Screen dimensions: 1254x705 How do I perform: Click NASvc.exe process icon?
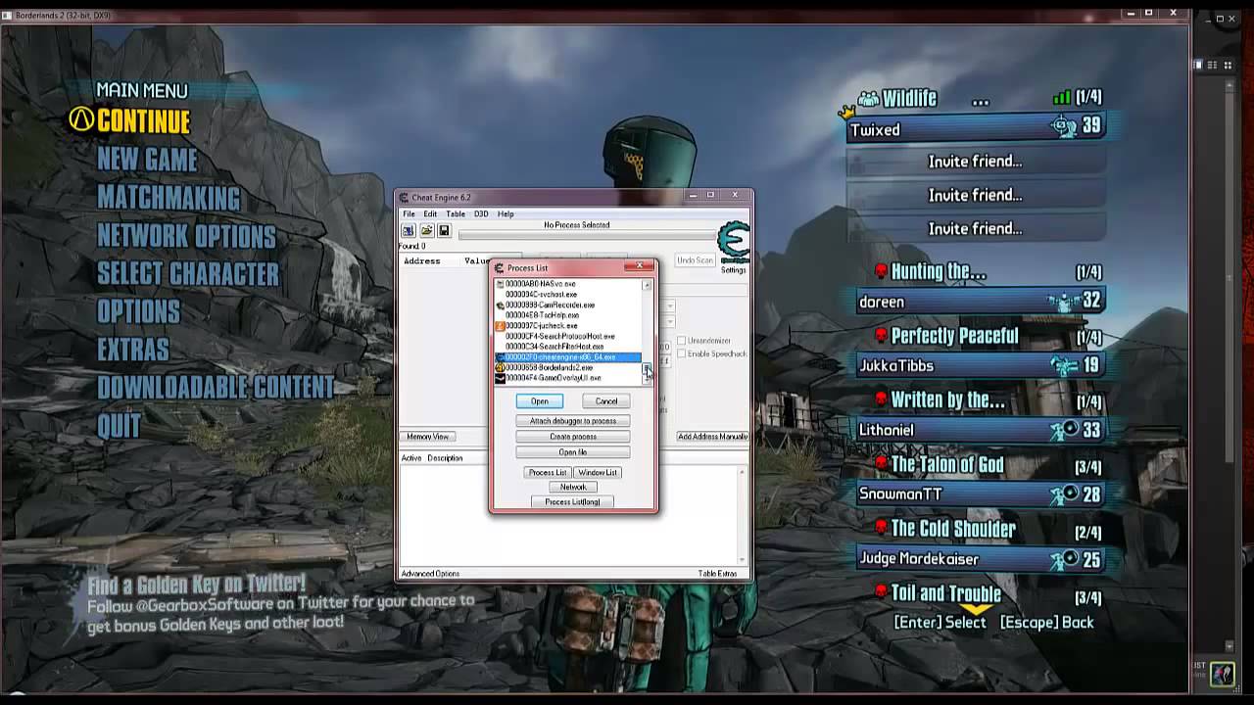(x=500, y=284)
